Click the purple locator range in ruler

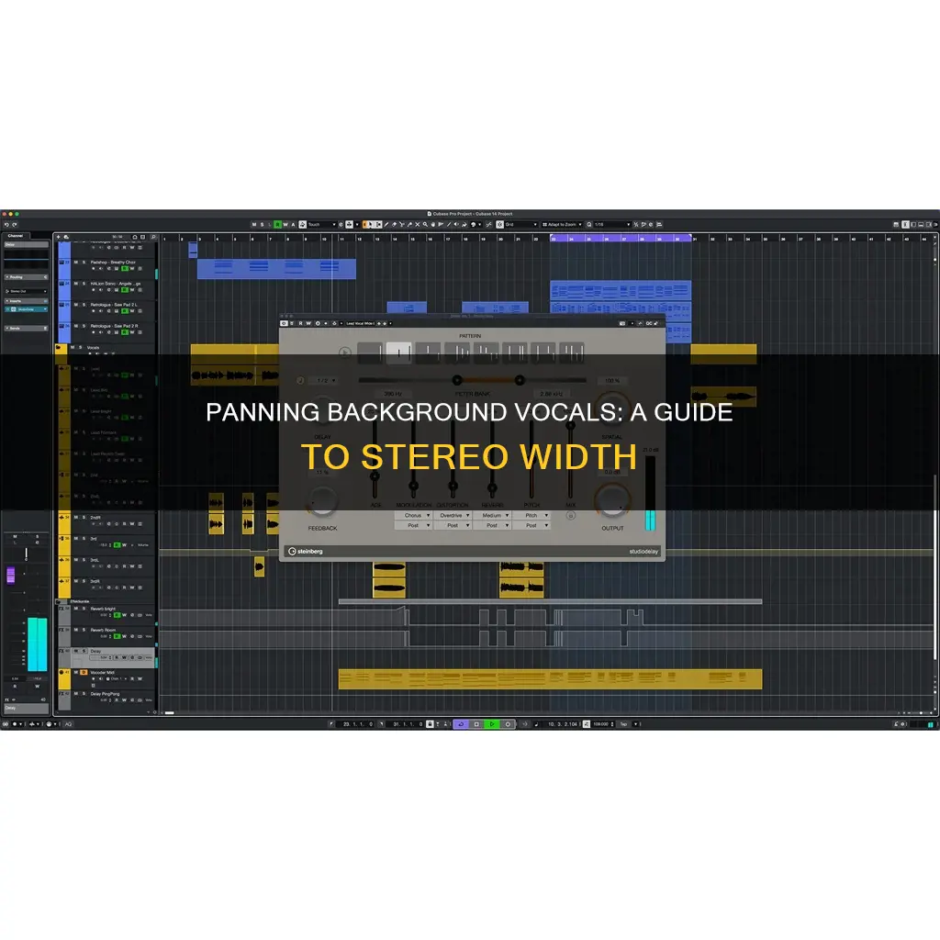pos(621,238)
